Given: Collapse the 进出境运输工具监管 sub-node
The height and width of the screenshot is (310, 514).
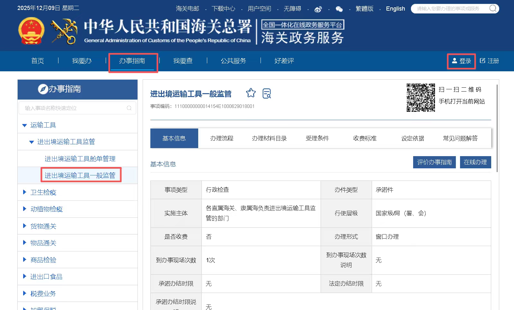Looking at the screenshot, I should 31,142.
